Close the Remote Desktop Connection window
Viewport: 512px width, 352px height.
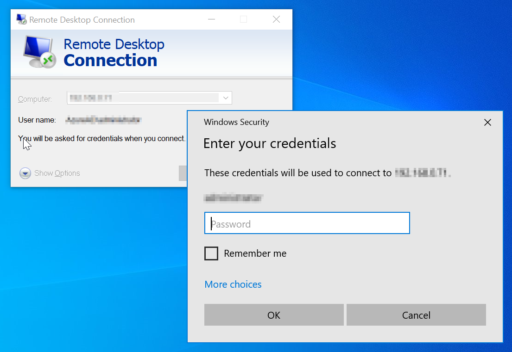click(276, 19)
